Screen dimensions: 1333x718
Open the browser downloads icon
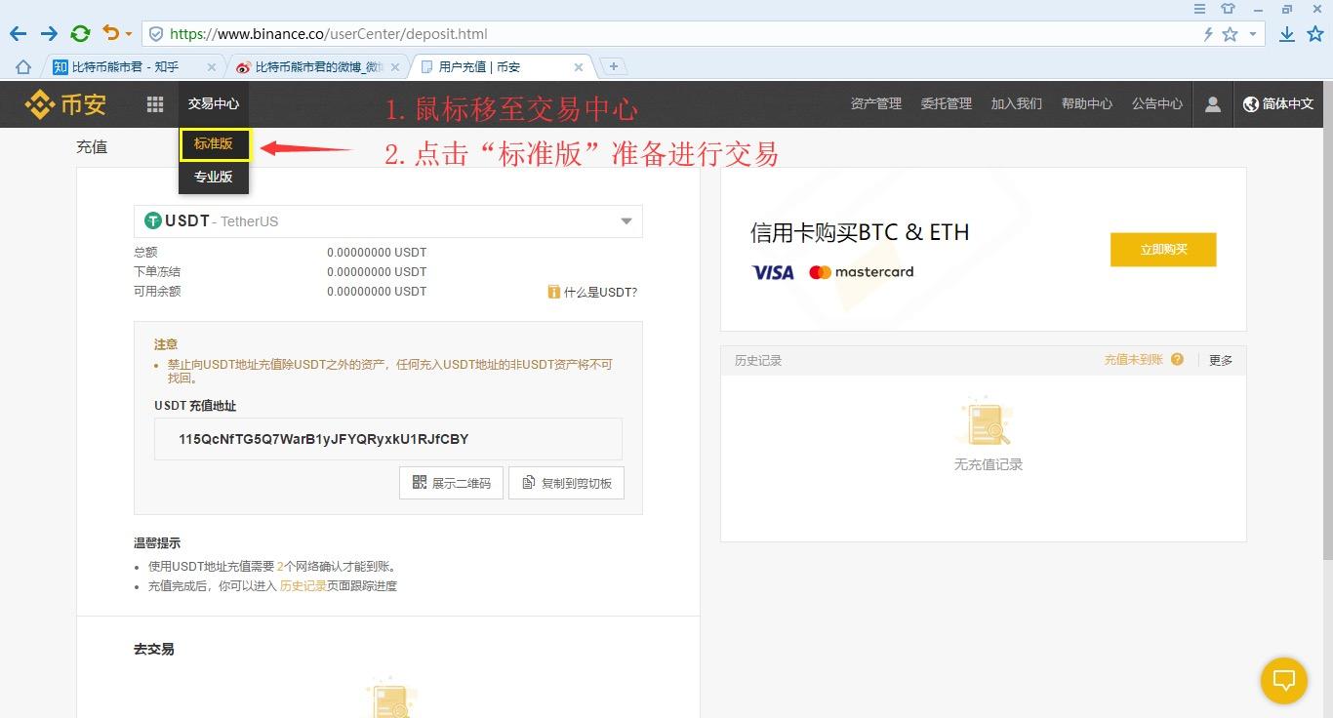(x=1287, y=34)
